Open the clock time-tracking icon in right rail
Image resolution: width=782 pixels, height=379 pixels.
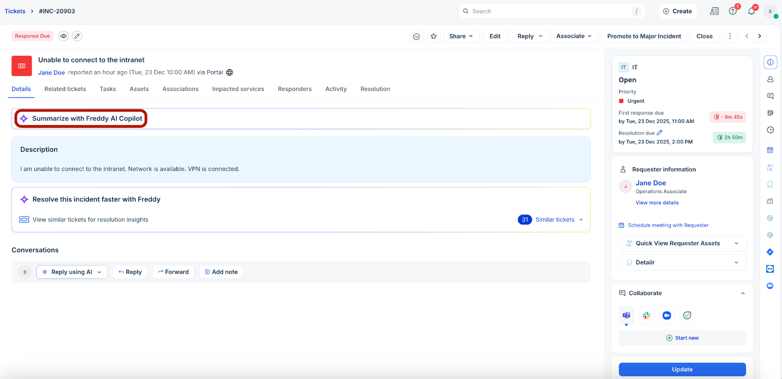[x=770, y=130]
